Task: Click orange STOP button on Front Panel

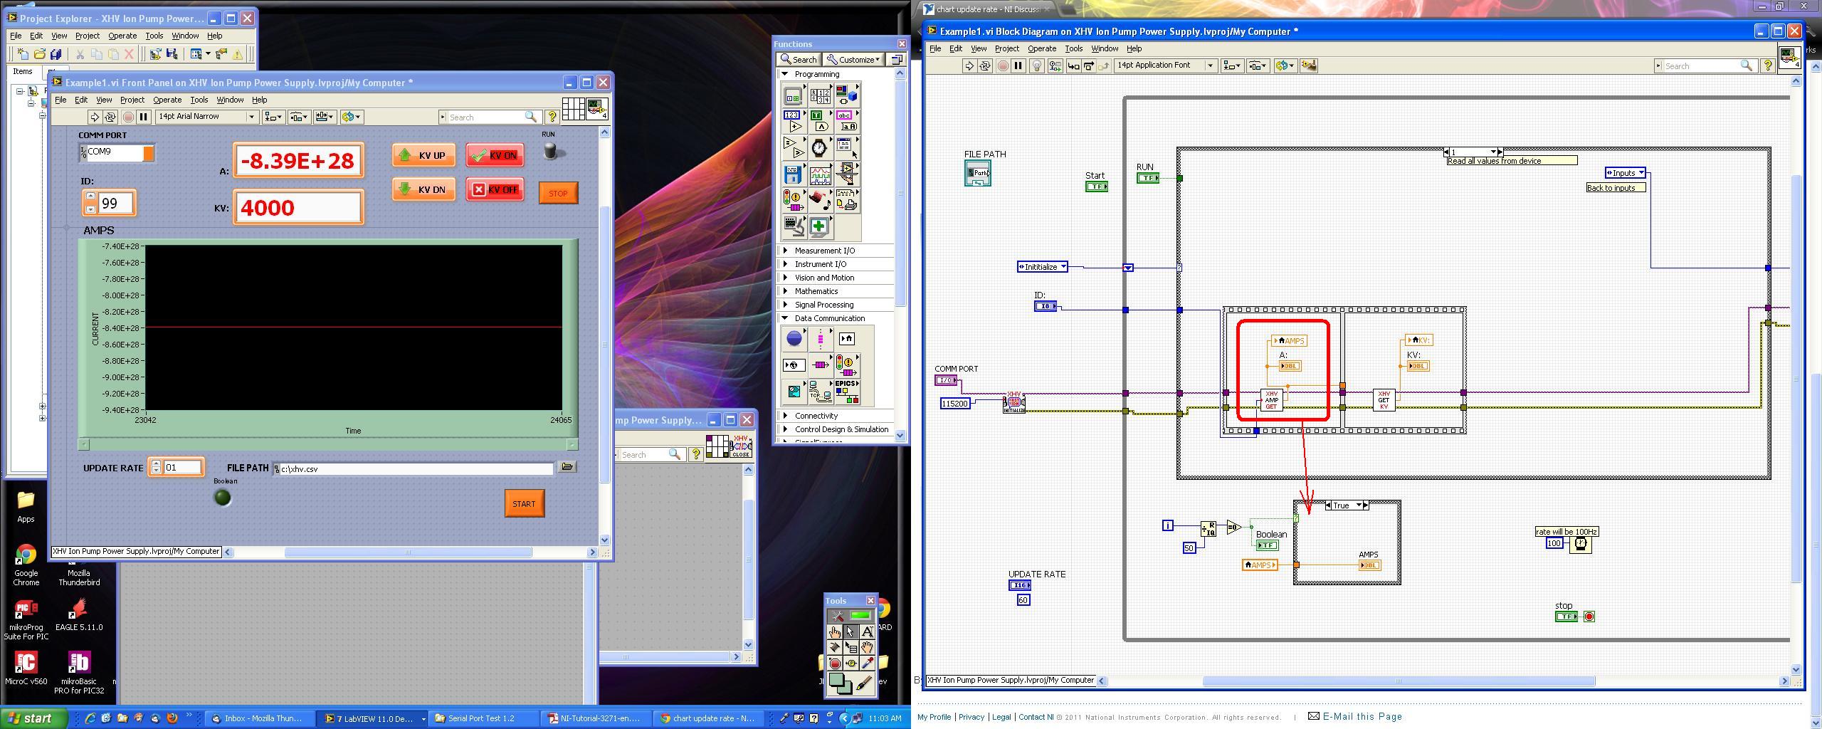Action: click(558, 193)
